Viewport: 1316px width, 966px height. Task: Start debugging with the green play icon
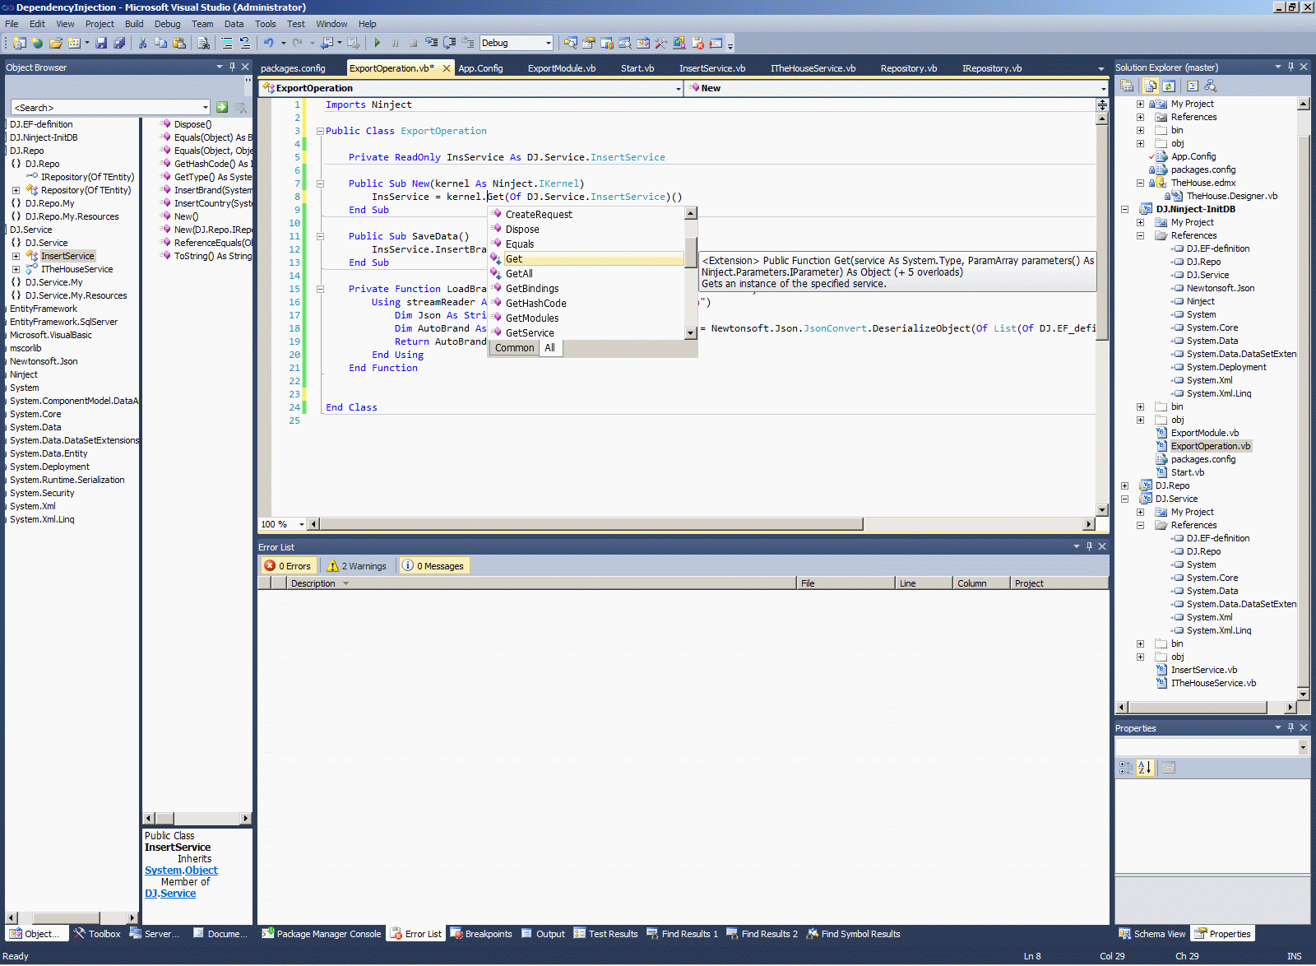pos(377,43)
